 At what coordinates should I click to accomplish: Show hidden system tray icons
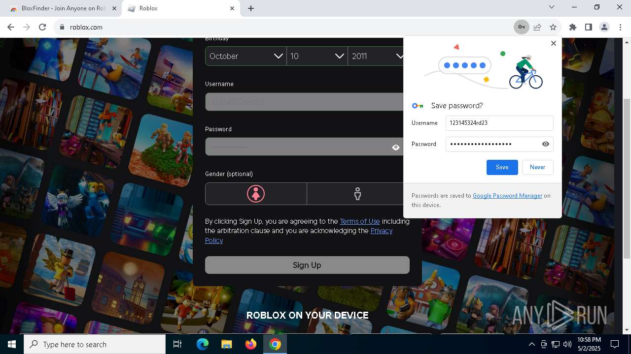pos(531,344)
